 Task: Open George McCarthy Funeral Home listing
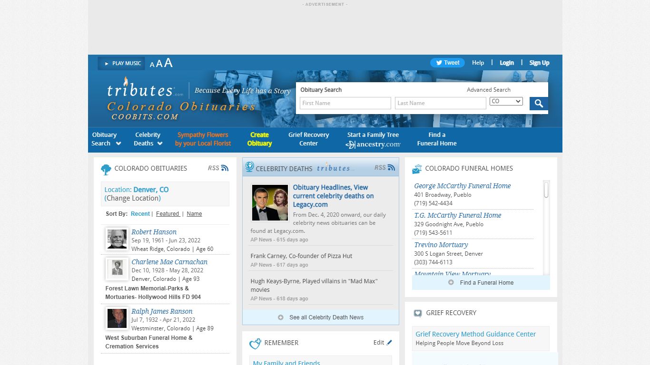[x=462, y=186]
